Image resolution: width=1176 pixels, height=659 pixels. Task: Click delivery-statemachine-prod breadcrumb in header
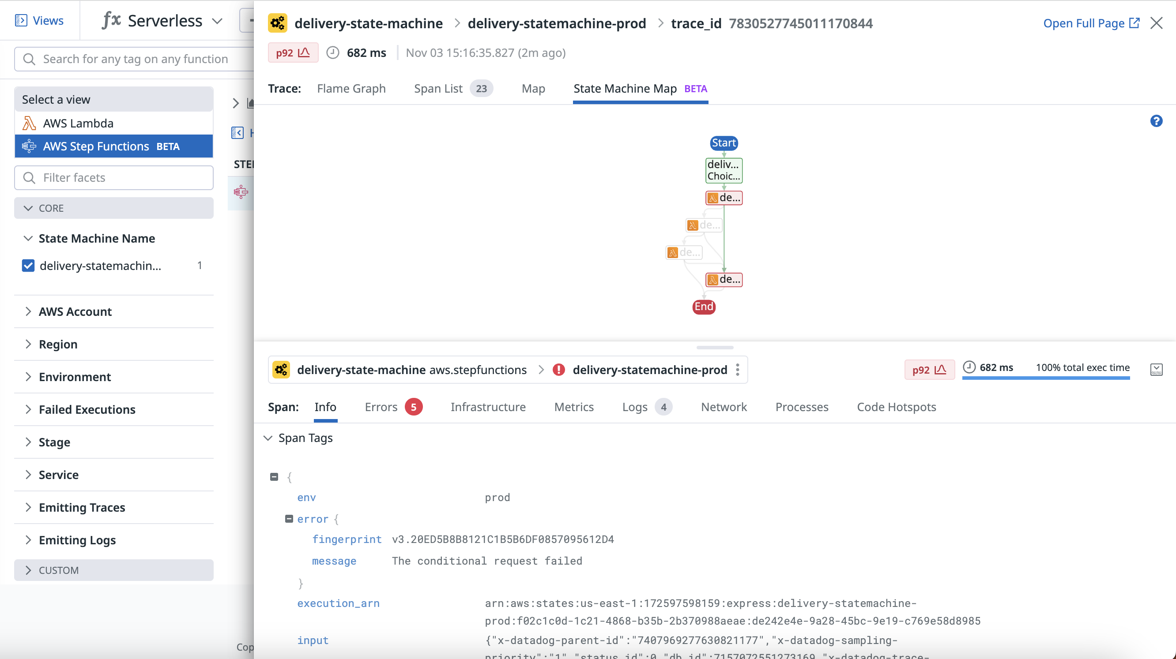(x=557, y=23)
